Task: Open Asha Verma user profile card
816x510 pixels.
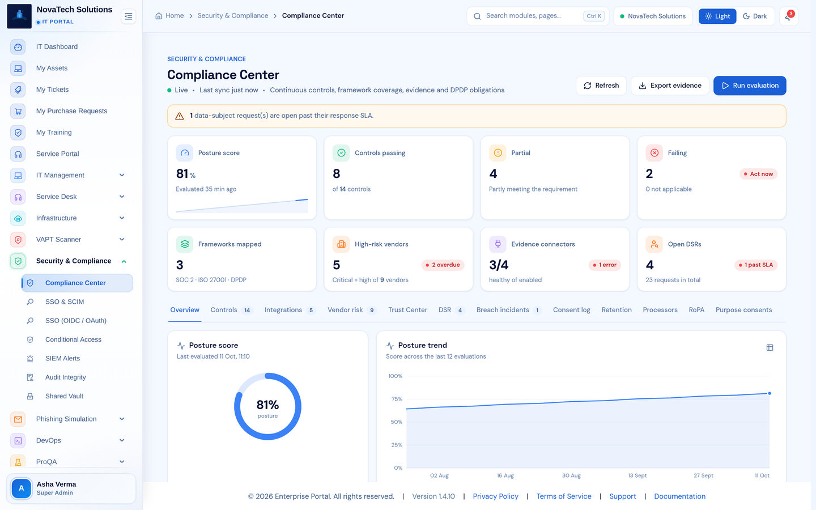Action: (71, 488)
